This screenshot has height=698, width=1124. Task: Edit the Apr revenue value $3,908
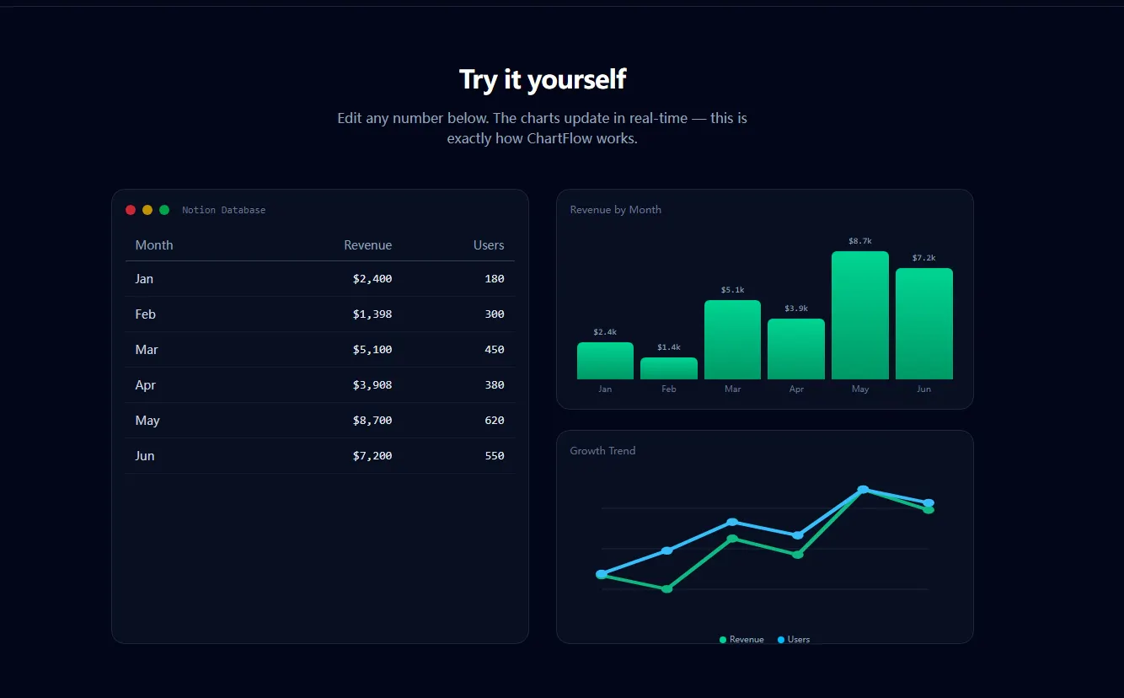372,385
